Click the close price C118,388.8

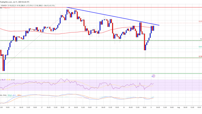click(38, 6)
